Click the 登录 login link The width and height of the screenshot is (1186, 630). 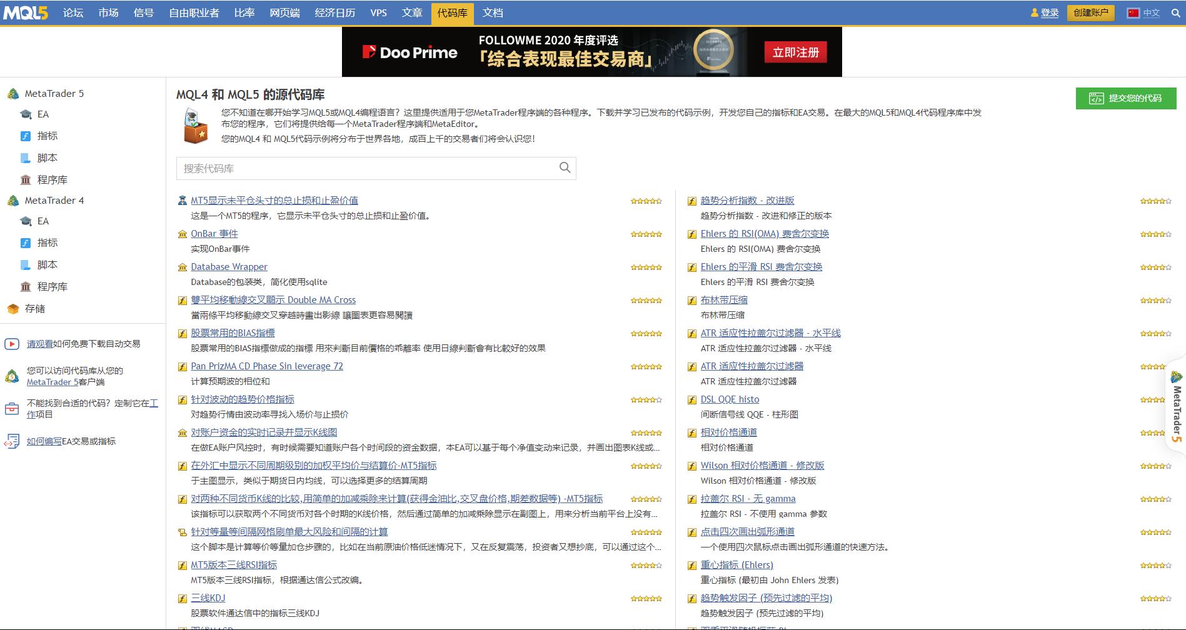[x=1049, y=13]
